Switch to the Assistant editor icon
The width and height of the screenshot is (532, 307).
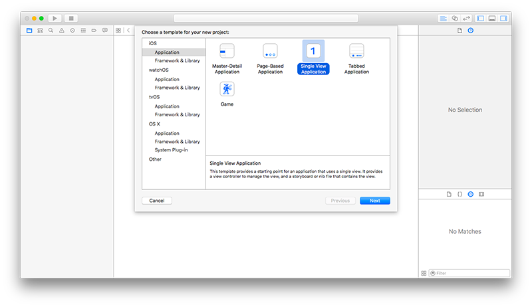tap(455, 19)
